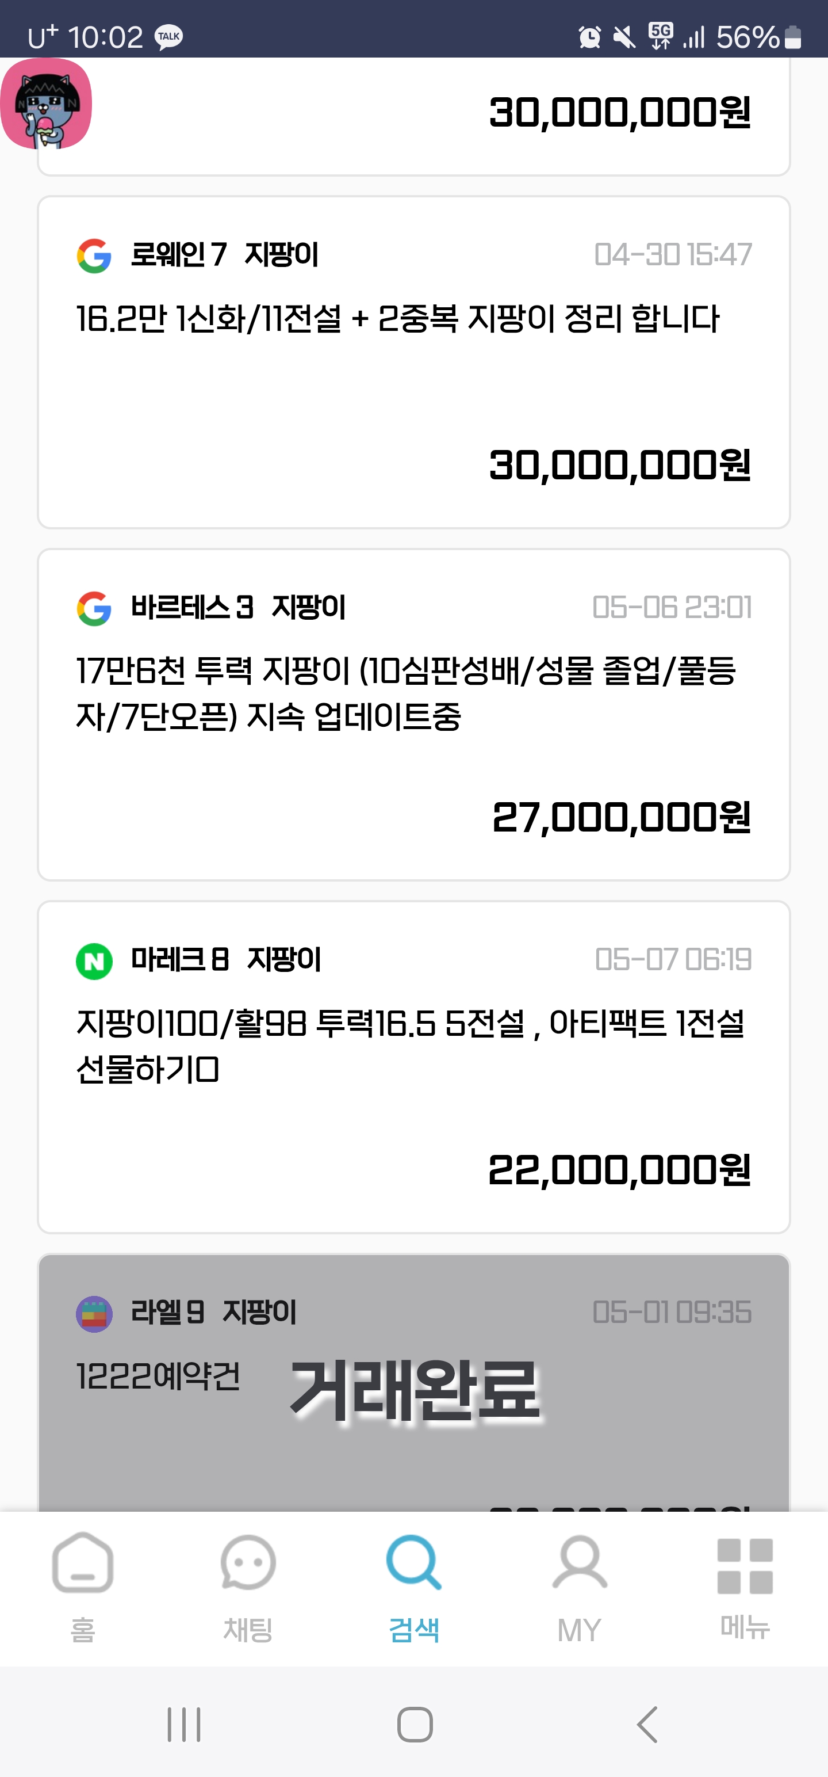828x1777 pixels.
Task: Tap the Android home button
Action: [x=415, y=1725]
